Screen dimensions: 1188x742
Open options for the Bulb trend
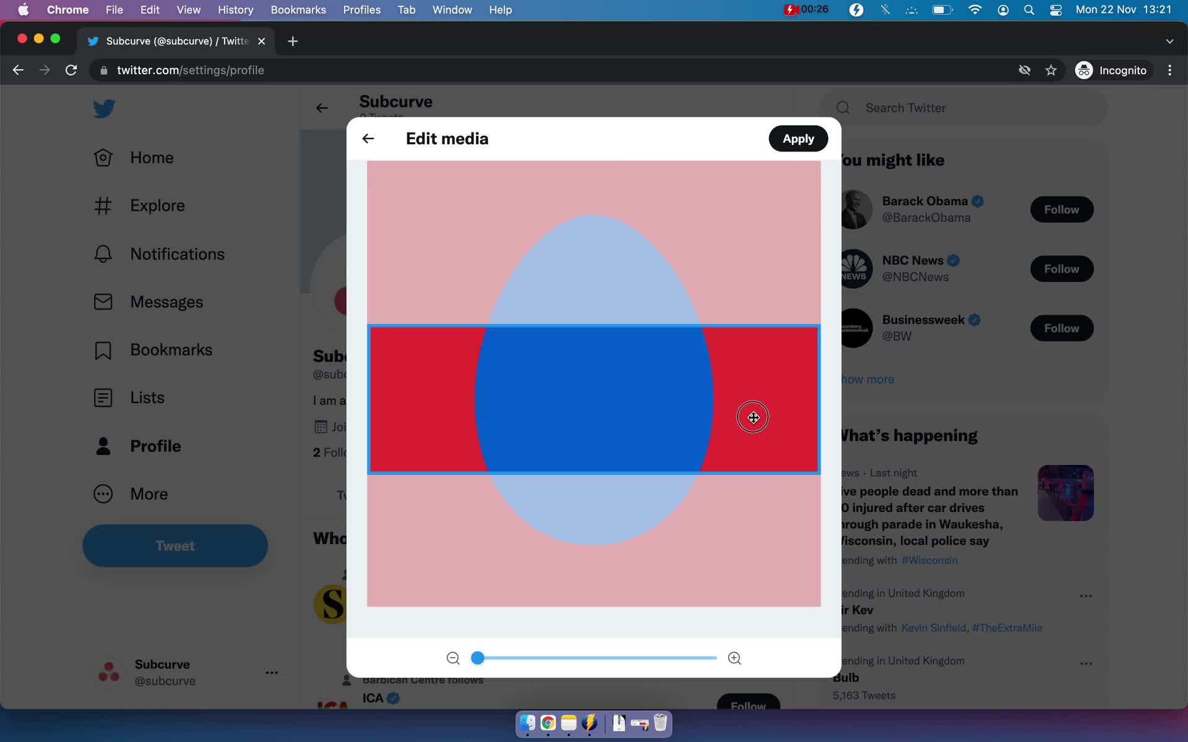coord(1086,663)
